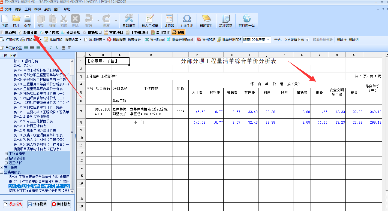The width and height of the screenshot is (388, 211).
Task: Open the 隐藏100%费率 dropdown
Action: (x=268, y=40)
